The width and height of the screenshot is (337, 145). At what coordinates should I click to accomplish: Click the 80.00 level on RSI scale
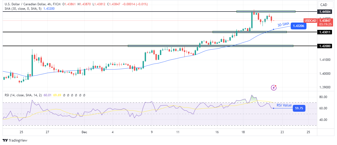pyautogui.click(x=323, y=97)
